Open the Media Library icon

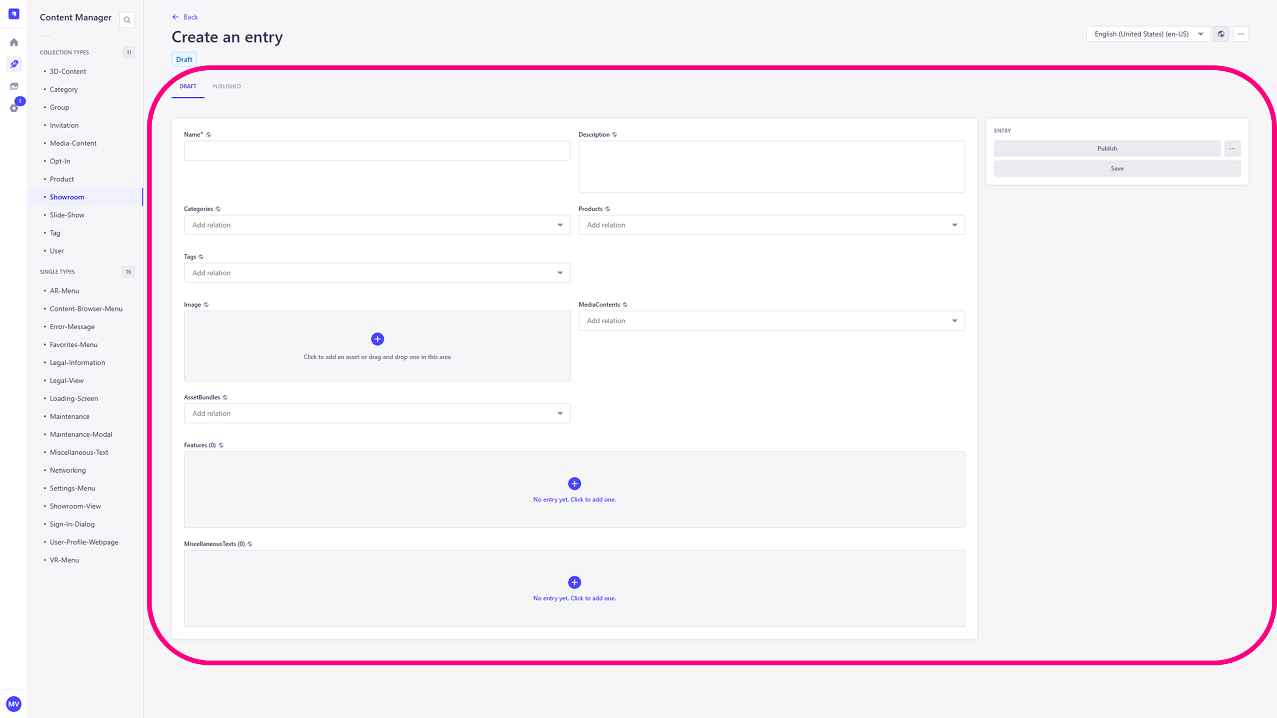coord(14,86)
